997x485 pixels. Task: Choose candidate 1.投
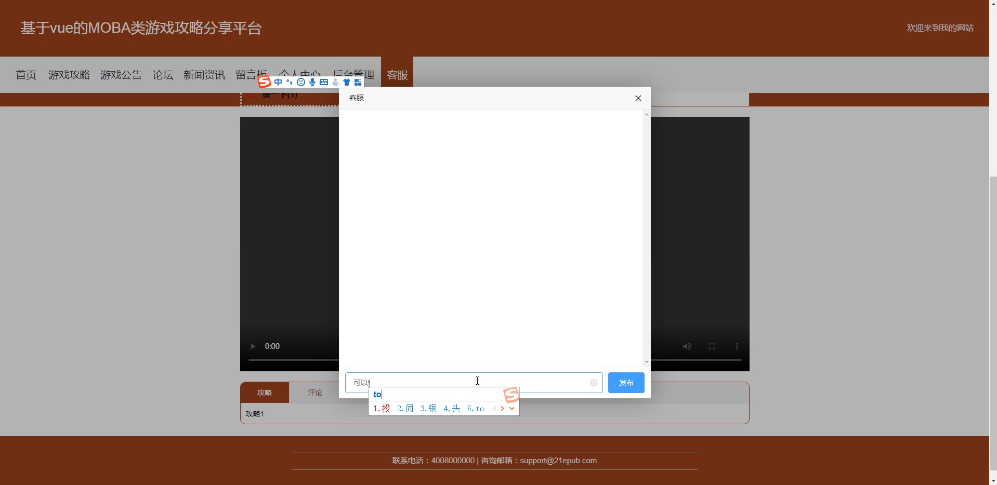click(x=382, y=409)
